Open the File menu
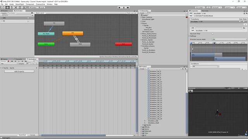The width and height of the screenshot is (248, 139). (x=2, y=4)
